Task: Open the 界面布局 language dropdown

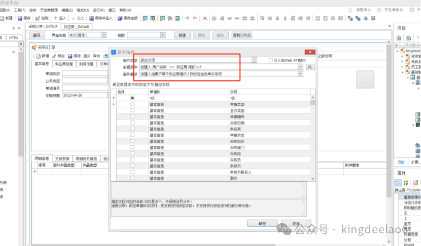Action: pyautogui.click(x=104, y=35)
